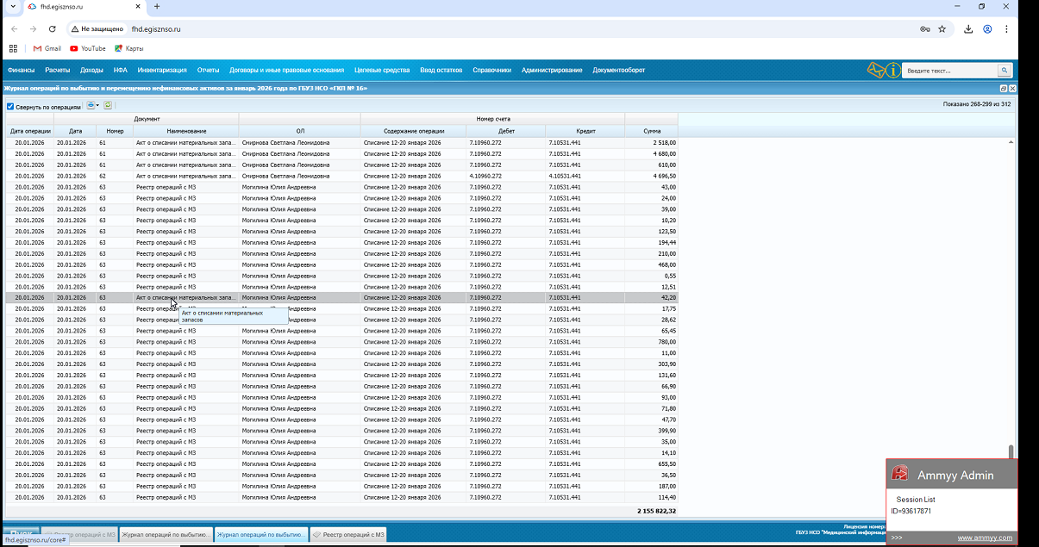Sort by the 'Дебет' column header

click(x=506, y=131)
